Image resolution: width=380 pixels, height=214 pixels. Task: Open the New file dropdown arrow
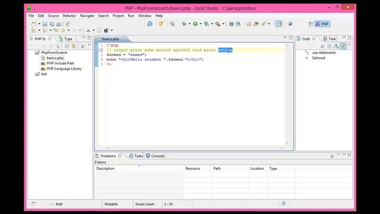click(39, 24)
